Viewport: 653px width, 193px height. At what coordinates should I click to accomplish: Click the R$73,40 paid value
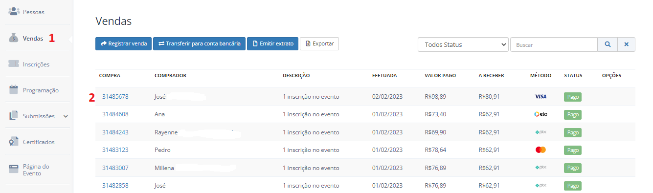click(x=435, y=114)
